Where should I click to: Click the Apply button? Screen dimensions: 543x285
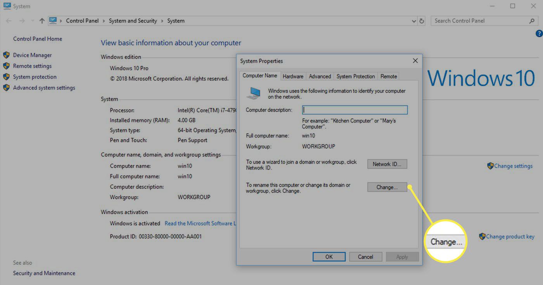[x=402, y=257]
